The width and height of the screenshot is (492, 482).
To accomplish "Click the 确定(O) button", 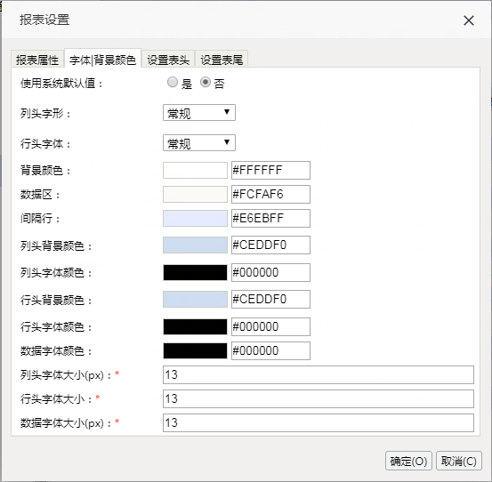I will click(408, 461).
